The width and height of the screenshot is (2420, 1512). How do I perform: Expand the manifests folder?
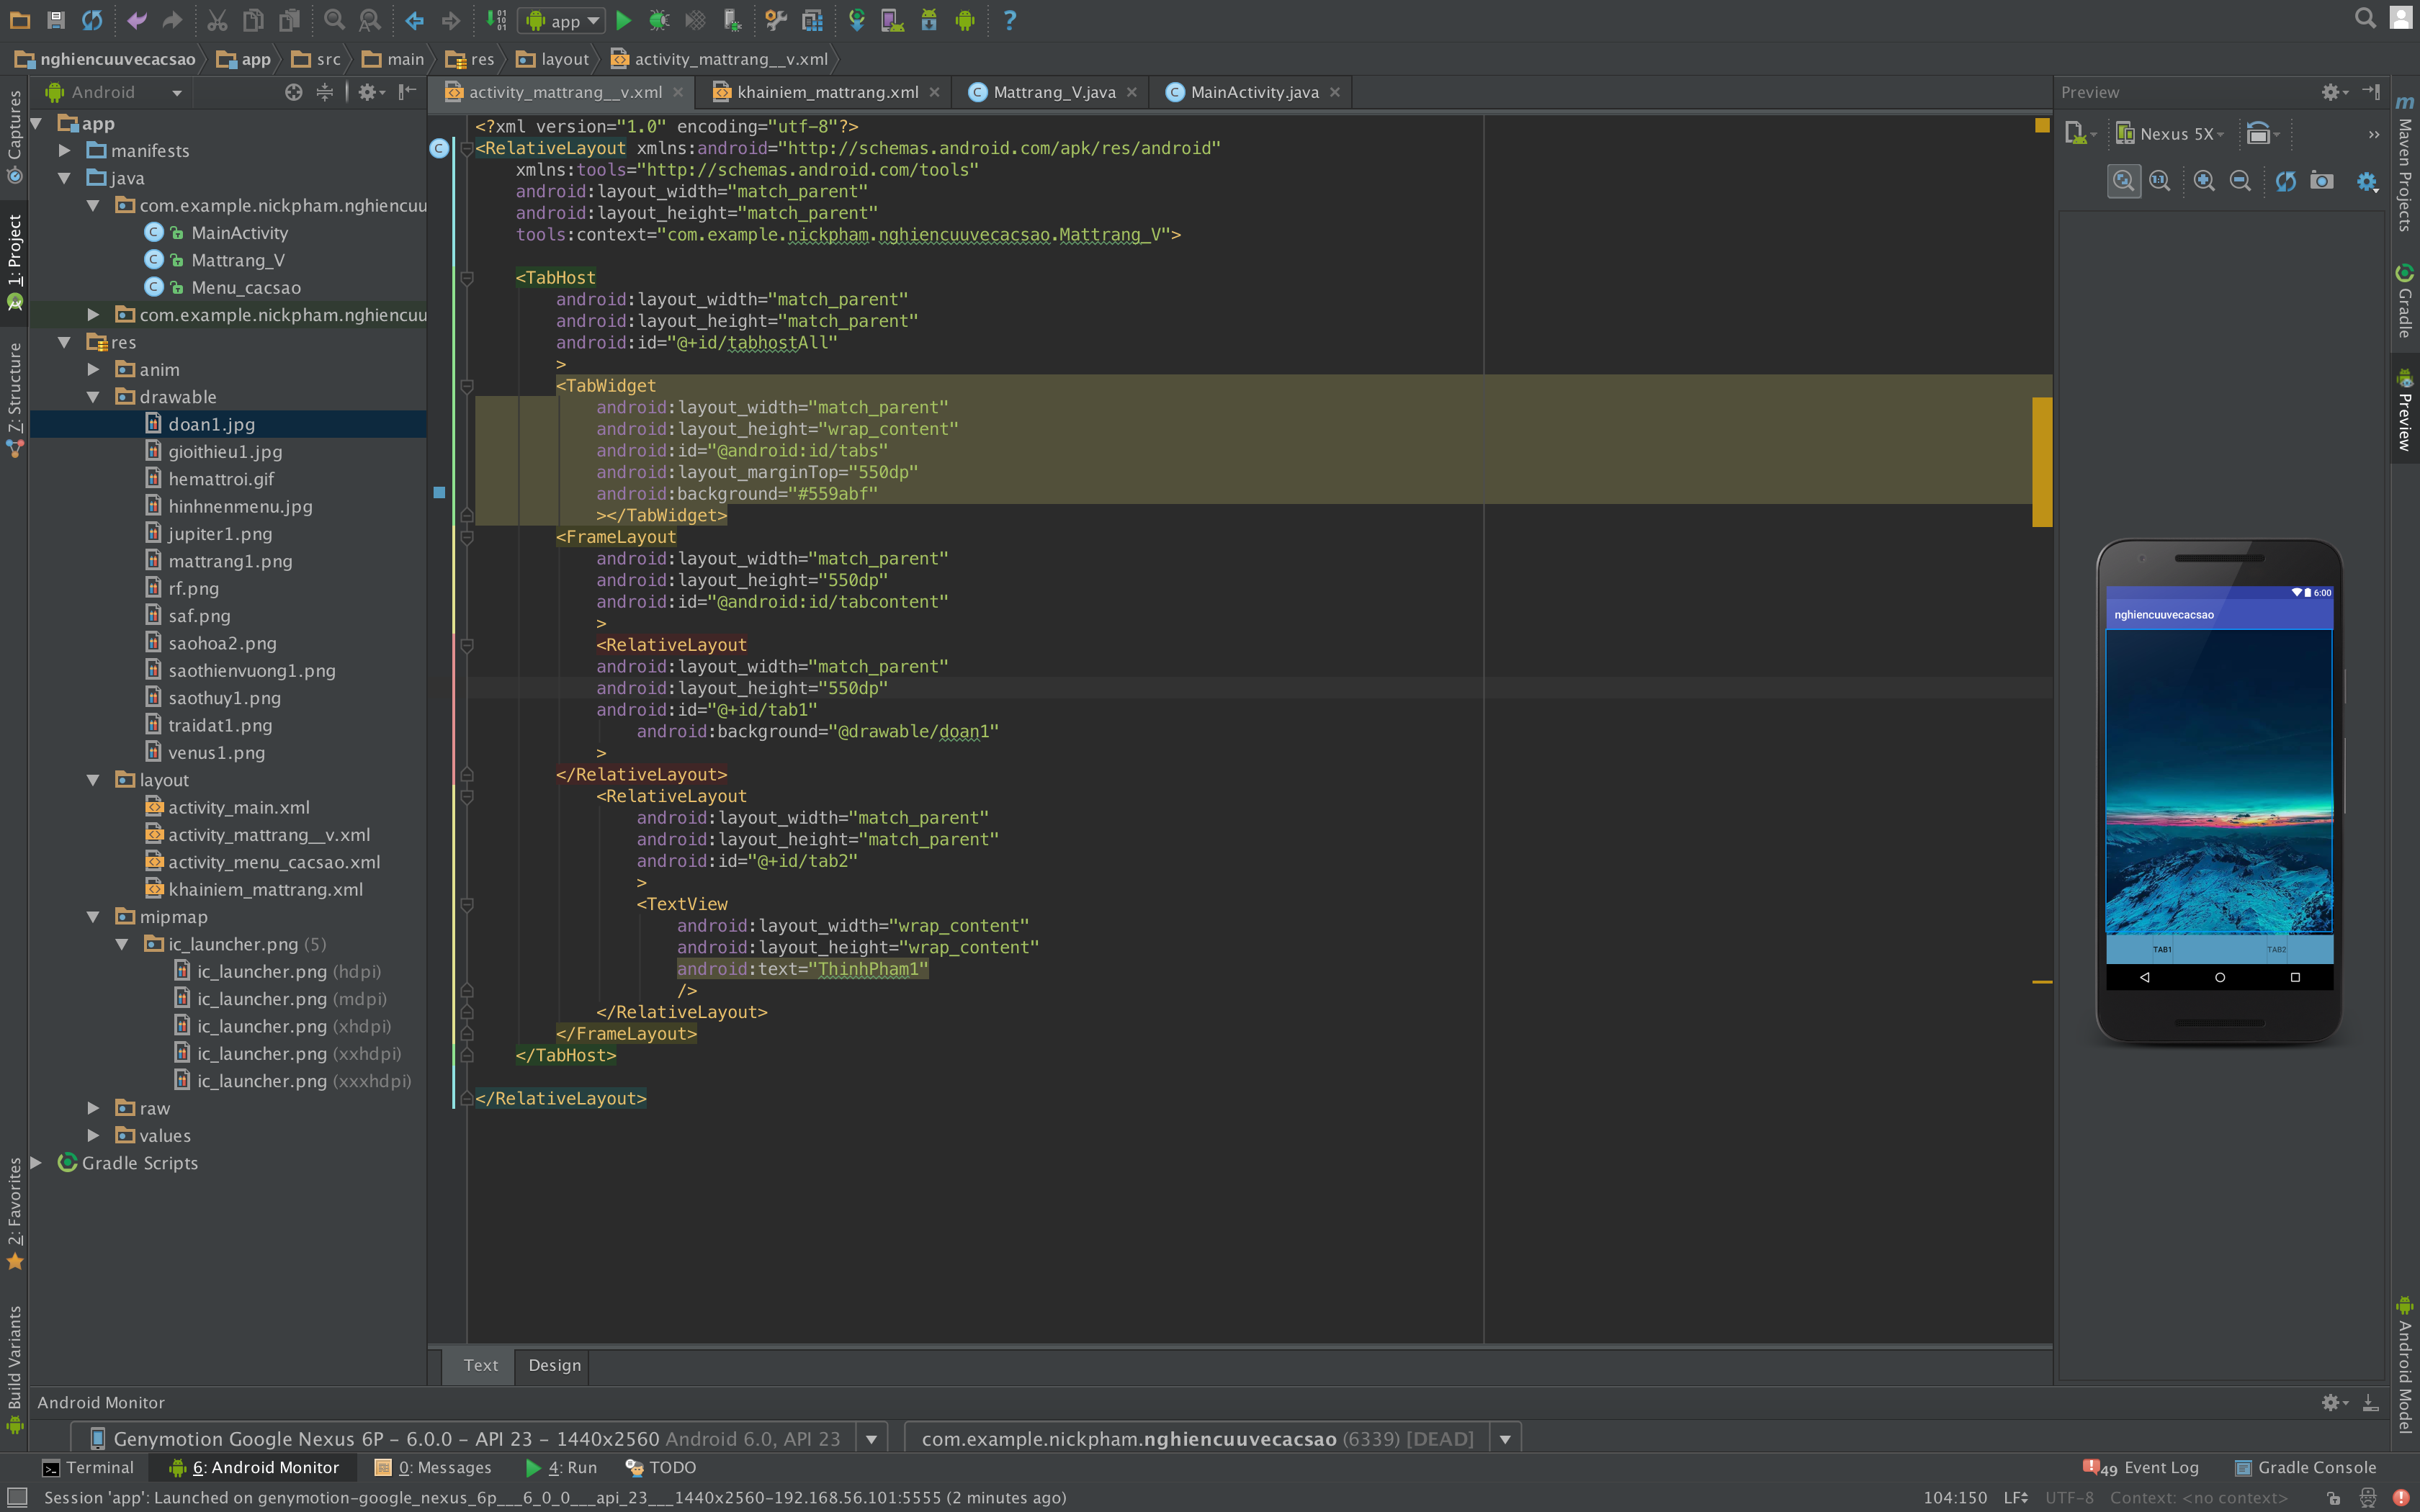tap(65, 151)
